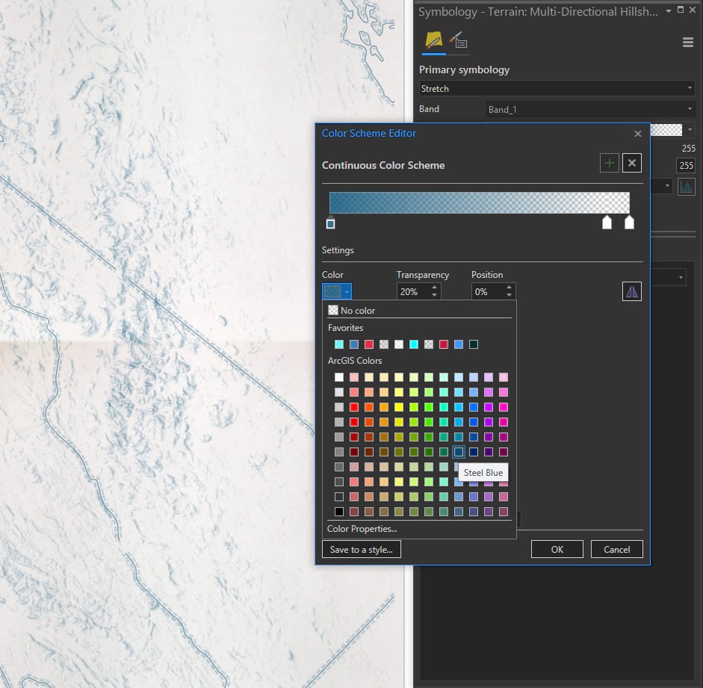This screenshot has height=688, width=703.
Task: Pick the bright yellow swatch in third row
Action: tap(399, 407)
